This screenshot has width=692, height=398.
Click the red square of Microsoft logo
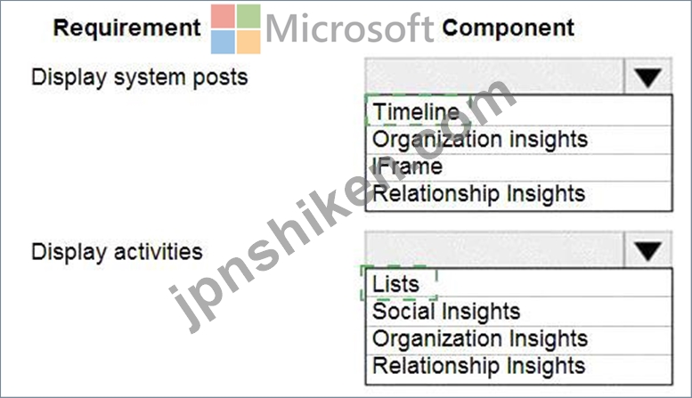click(x=223, y=16)
